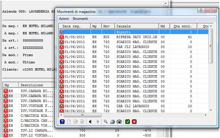This screenshot has height=138, width=220.
Task: Click the Qta entr. value 61
Action: click(x=190, y=37)
